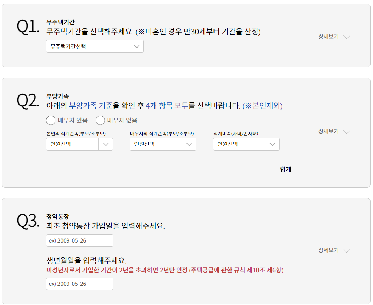Click the 청약통장 가입일 date input field
The width and height of the screenshot is (373, 305).
pyautogui.click(x=80, y=241)
